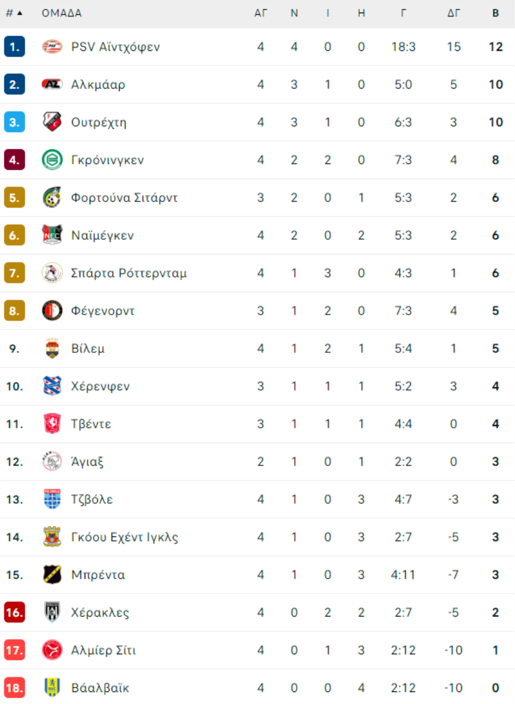Click the blue position 1 badge
This screenshot has width=515, height=704.
pyautogui.click(x=14, y=47)
